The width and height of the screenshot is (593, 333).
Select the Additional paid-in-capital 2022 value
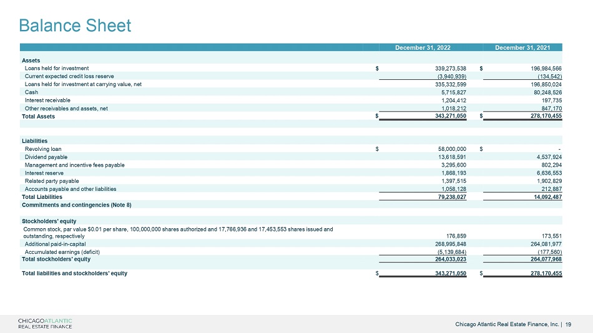pyautogui.click(x=451, y=244)
